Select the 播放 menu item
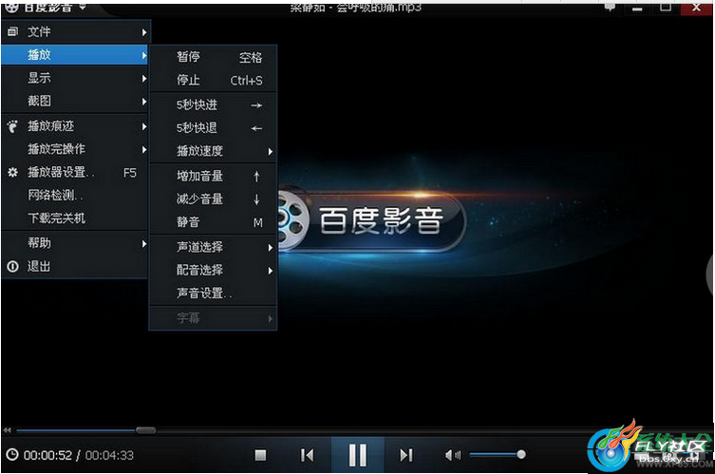Image resolution: width=715 pixels, height=474 pixels. point(76,55)
